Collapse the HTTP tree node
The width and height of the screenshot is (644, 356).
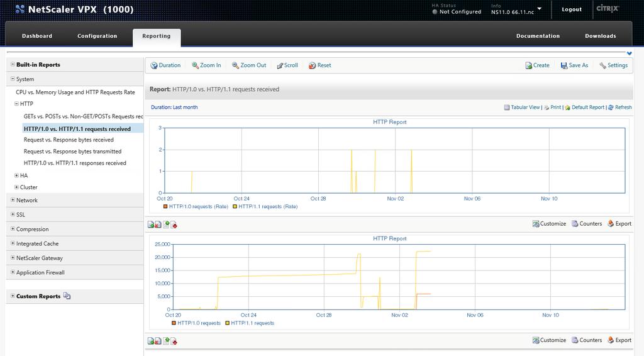17,104
